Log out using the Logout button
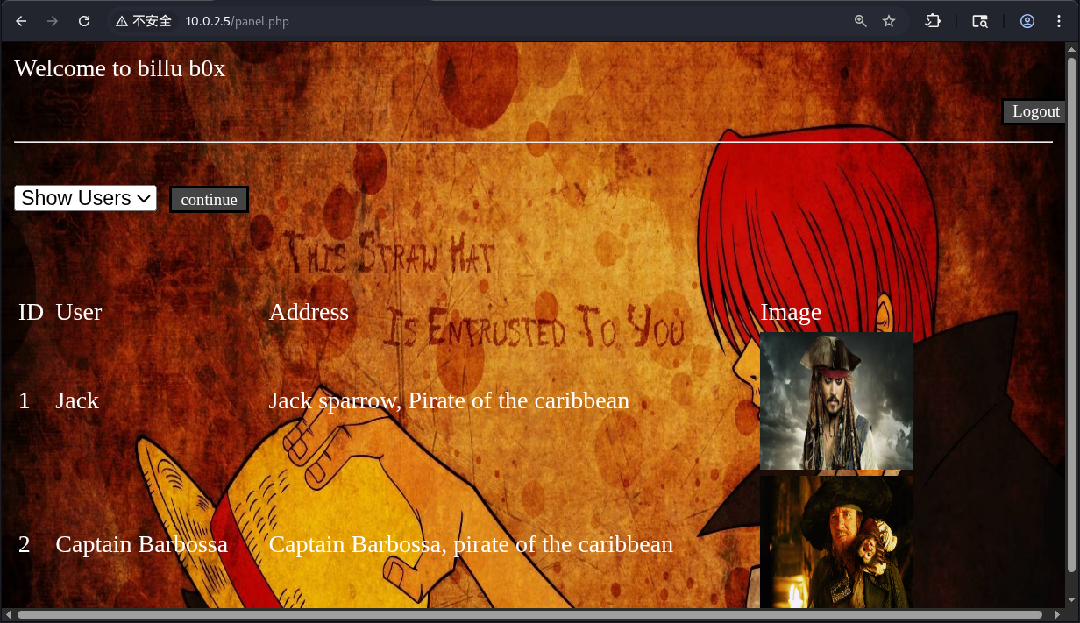The height and width of the screenshot is (623, 1080). coord(1035,111)
